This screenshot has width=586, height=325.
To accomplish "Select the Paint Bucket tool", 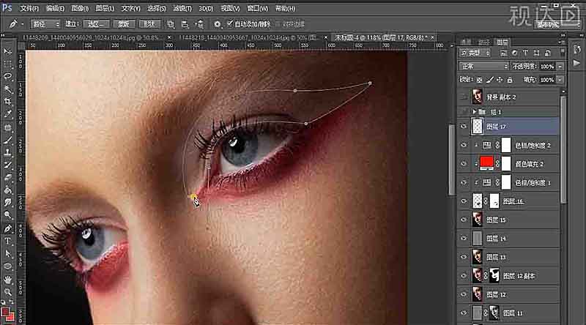I will tap(7, 190).
